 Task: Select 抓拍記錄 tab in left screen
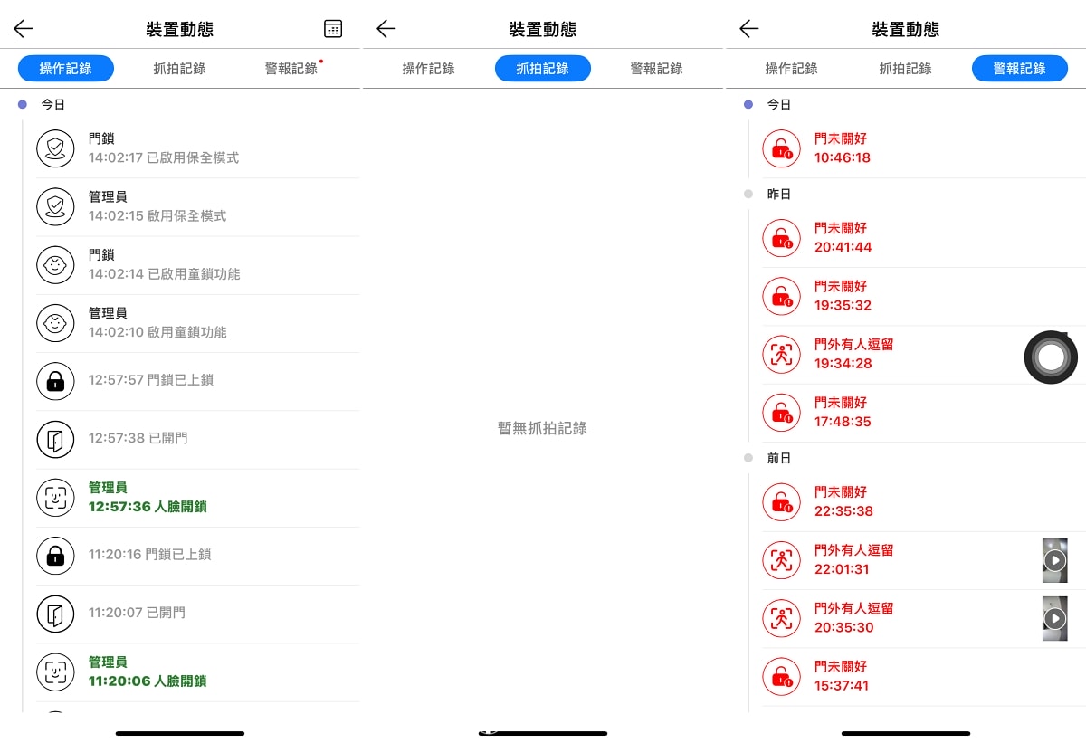point(179,69)
